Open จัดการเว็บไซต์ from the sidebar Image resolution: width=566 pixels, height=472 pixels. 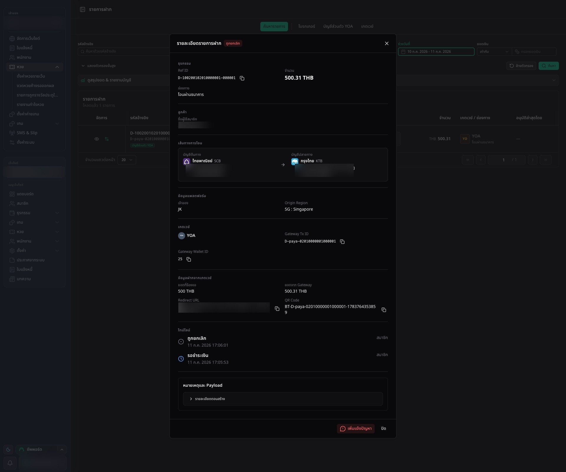tap(34, 38)
